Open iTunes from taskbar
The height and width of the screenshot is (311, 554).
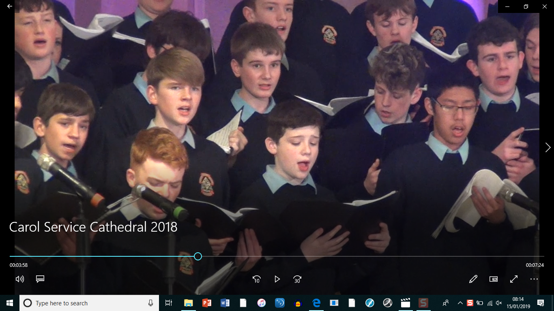[262, 303]
